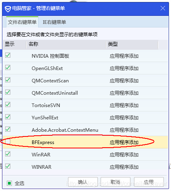The image size is (171, 191).
Task: Switch to the 文件右键菜单 tab
Action: click(x=22, y=22)
